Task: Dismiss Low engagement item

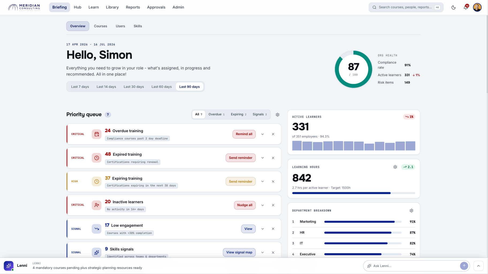Action: point(273,229)
